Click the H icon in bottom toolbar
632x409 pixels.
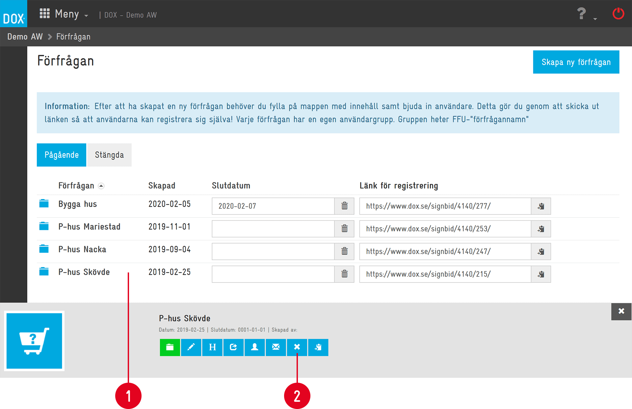pos(212,347)
